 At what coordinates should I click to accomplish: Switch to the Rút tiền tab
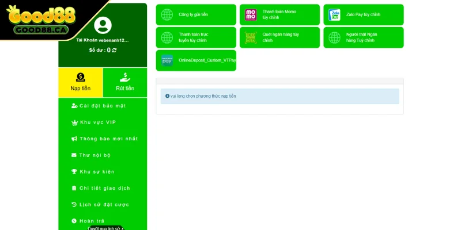(125, 83)
